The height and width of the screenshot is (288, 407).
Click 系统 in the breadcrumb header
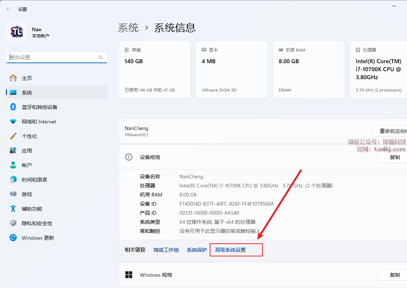tap(128, 28)
